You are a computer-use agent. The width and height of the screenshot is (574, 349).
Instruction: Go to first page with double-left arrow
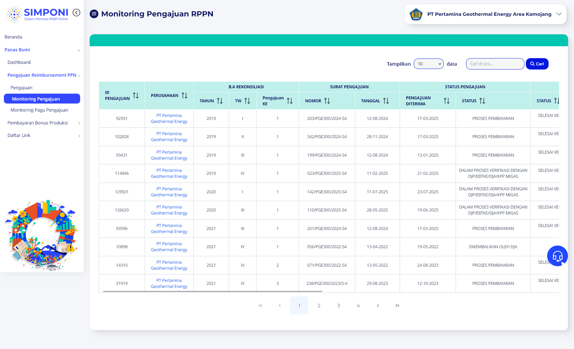click(260, 305)
